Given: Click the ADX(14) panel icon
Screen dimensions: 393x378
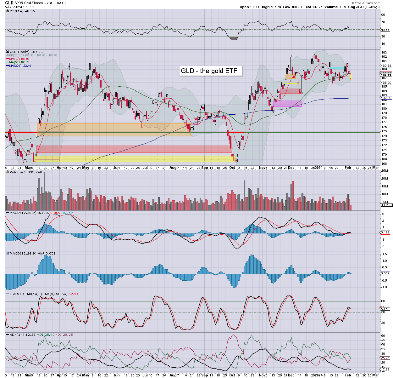Looking at the screenshot, I should click(7, 335).
